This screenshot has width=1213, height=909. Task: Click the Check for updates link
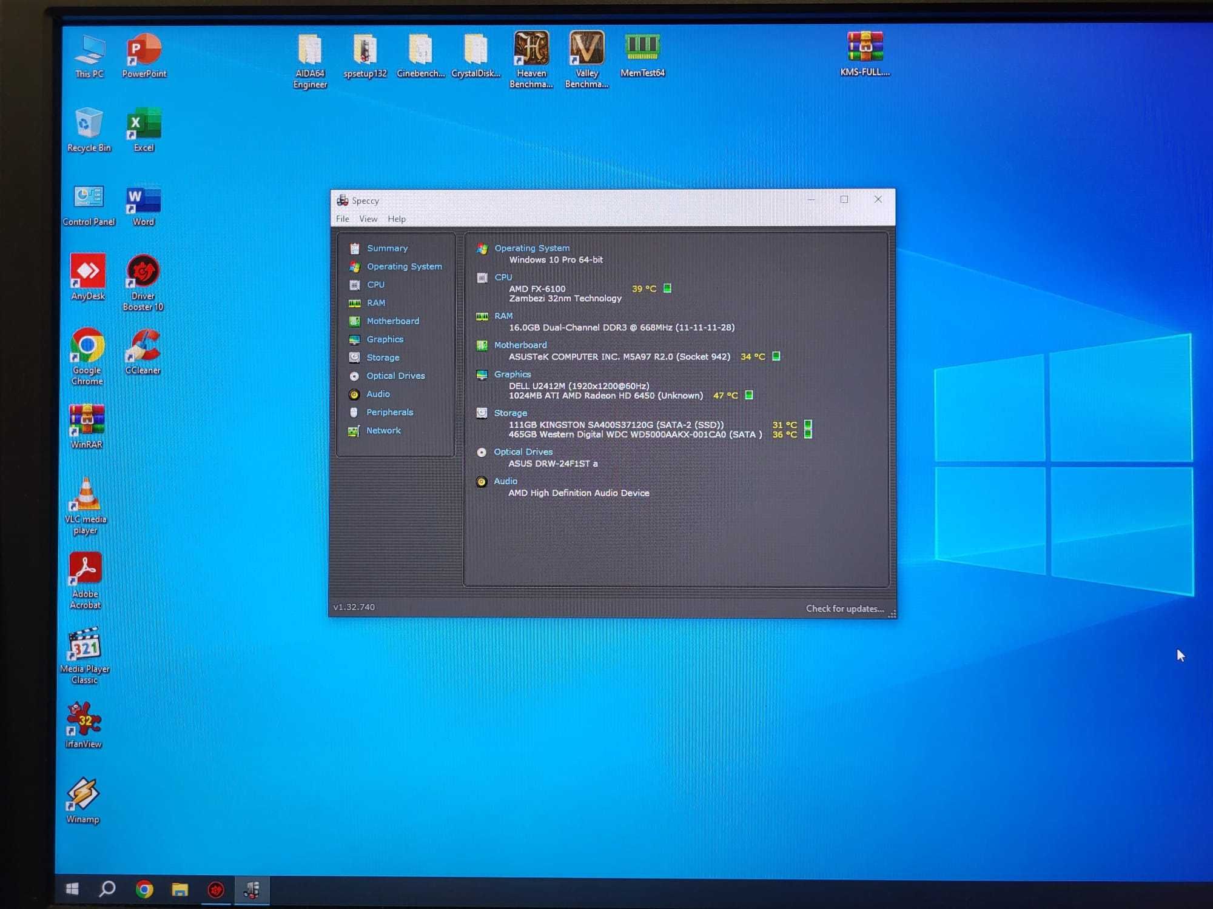pos(845,608)
